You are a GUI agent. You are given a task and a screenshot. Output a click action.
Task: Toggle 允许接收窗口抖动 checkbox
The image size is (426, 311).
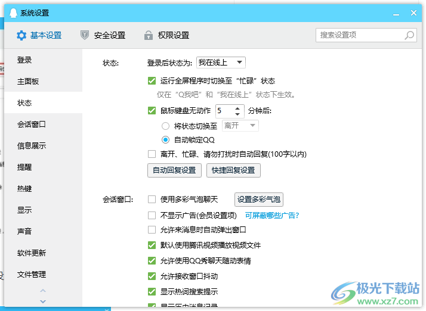pos(152,276)
